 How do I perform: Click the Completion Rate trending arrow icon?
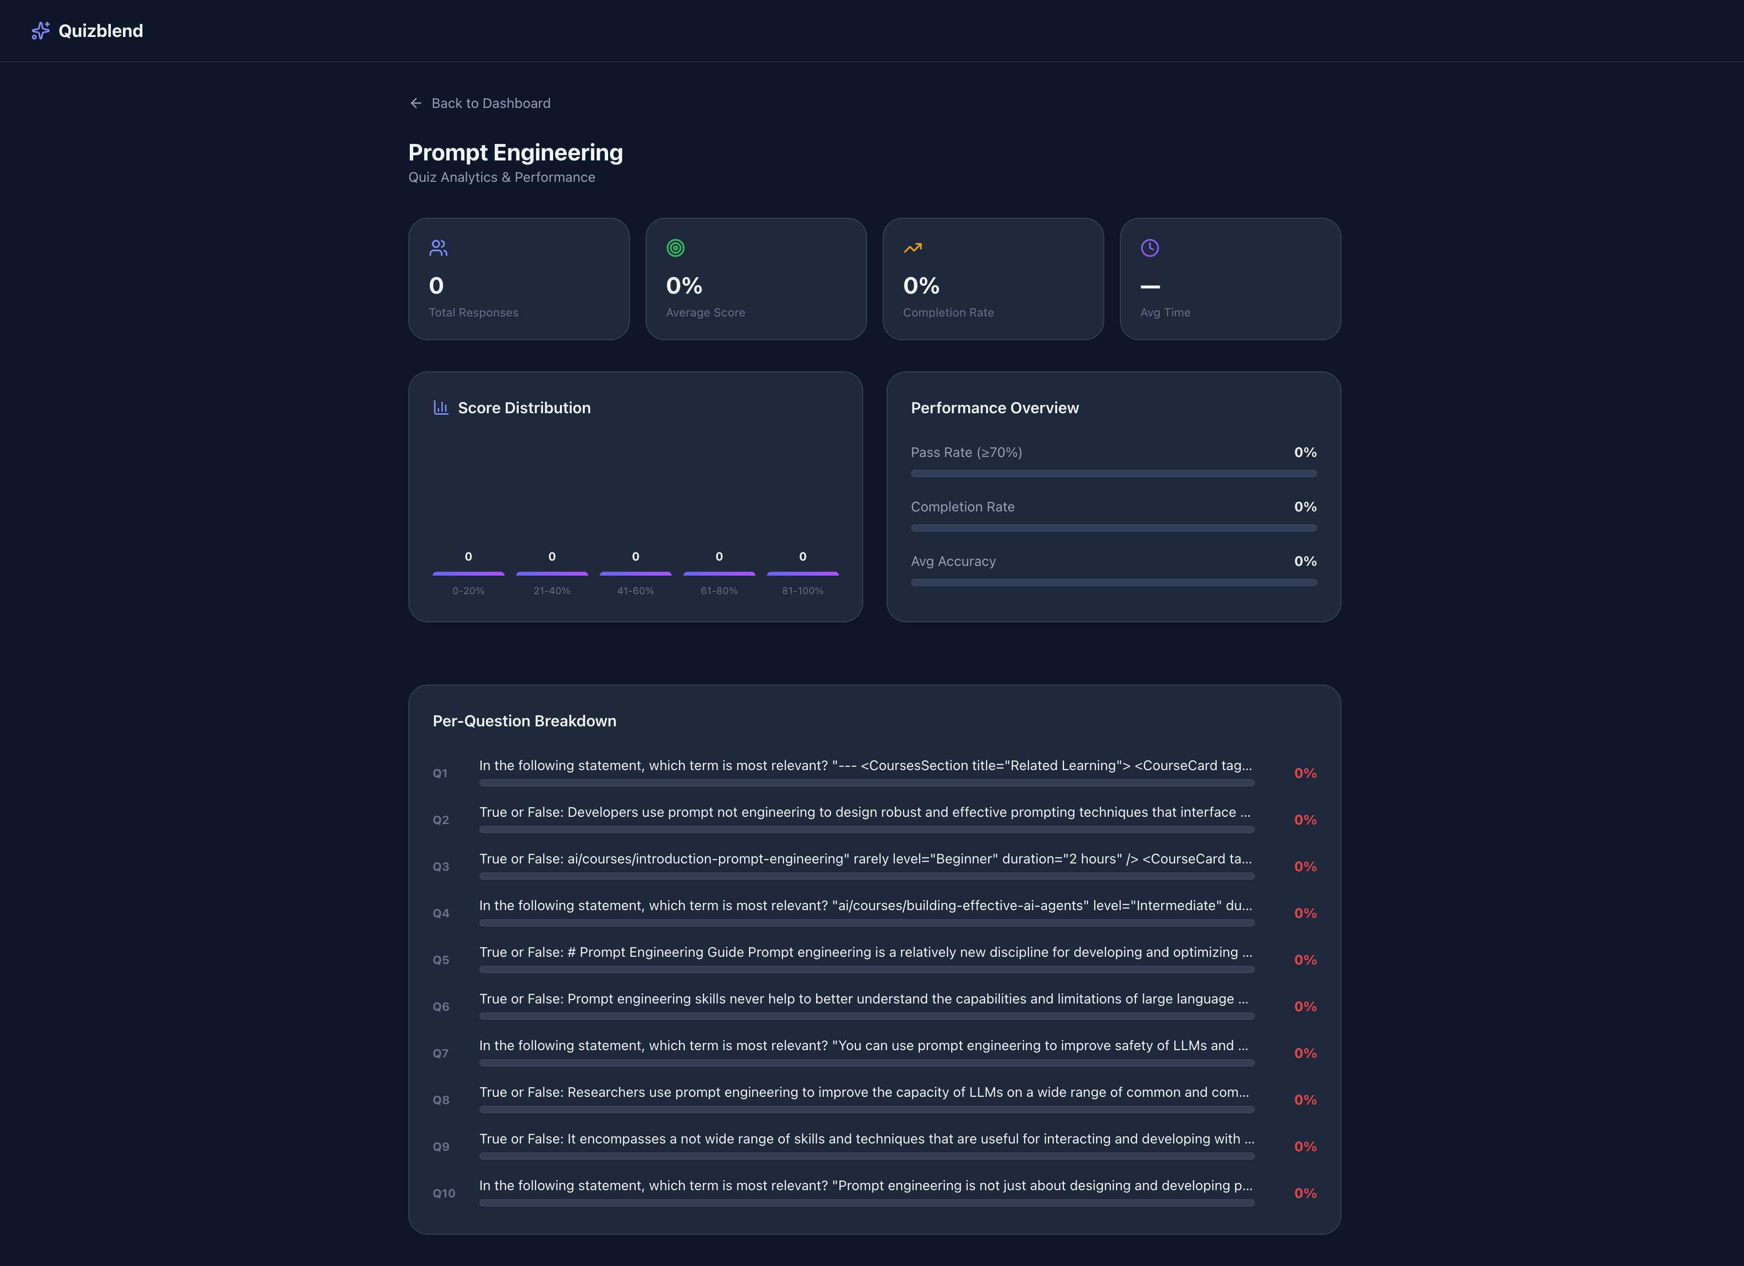point(913,247)
